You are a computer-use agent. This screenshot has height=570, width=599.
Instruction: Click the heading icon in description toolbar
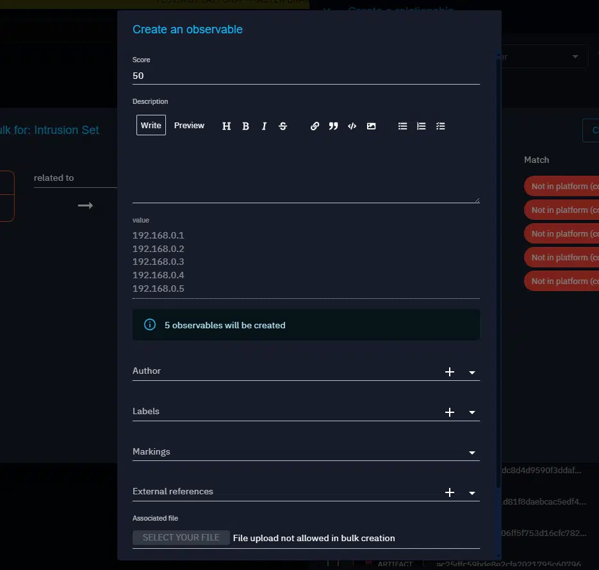(x=226, y=126)
